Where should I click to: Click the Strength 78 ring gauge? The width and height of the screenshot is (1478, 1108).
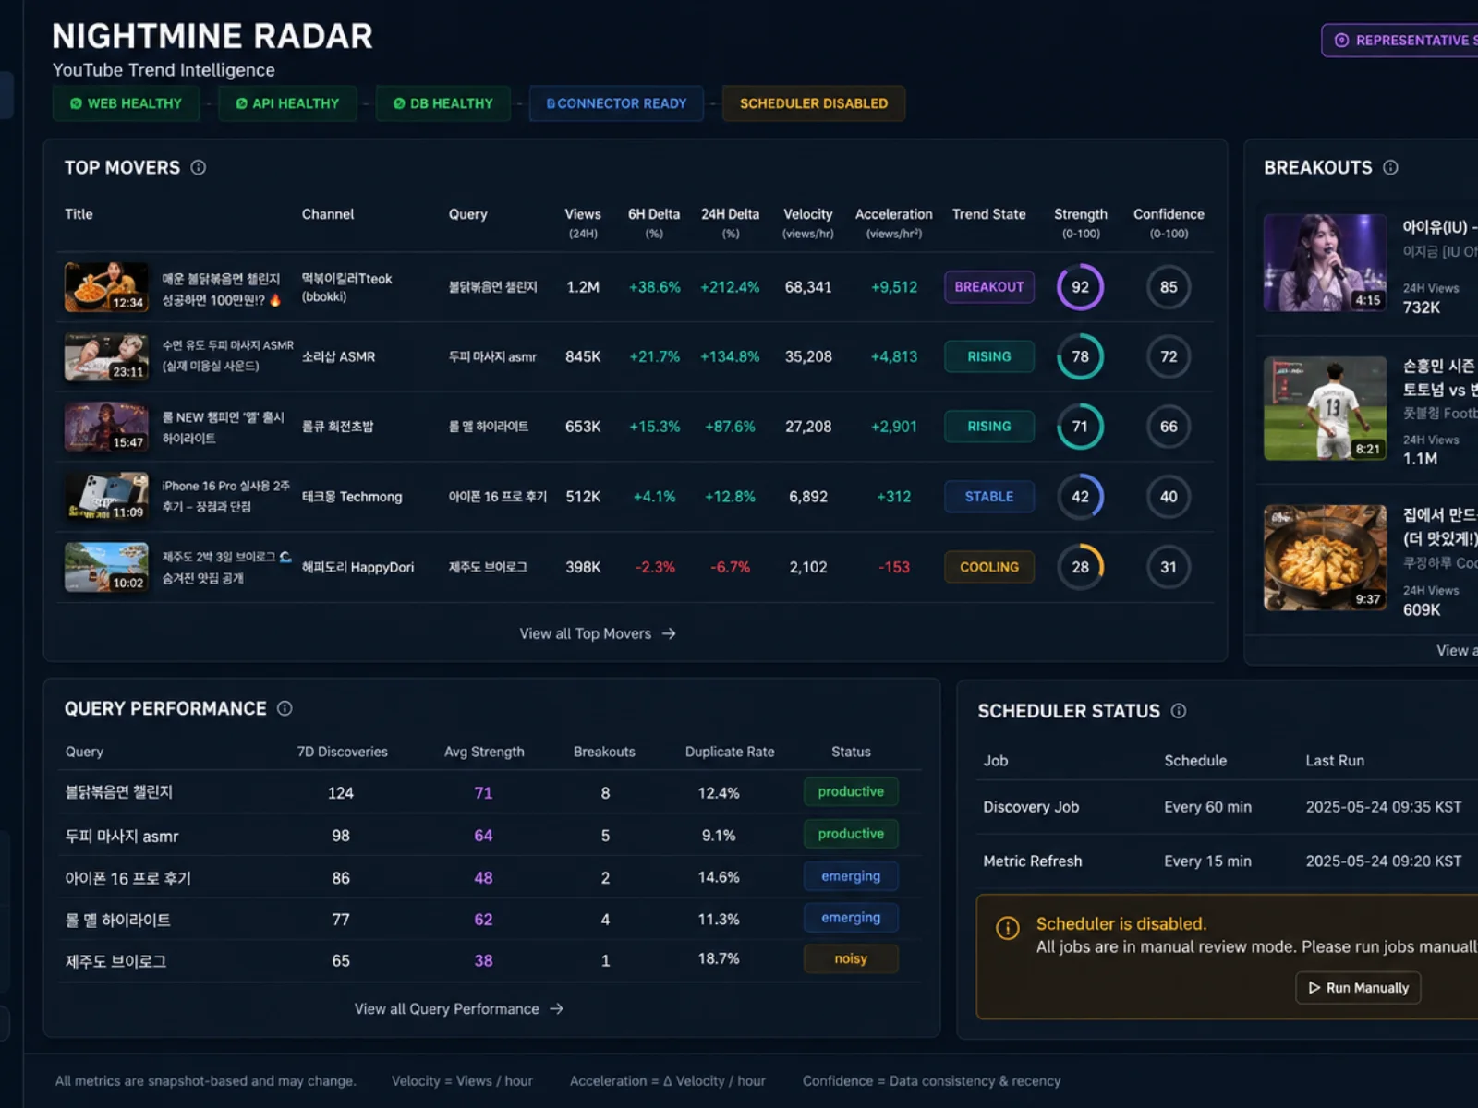pyautogui.click(x=1080, y=356)
